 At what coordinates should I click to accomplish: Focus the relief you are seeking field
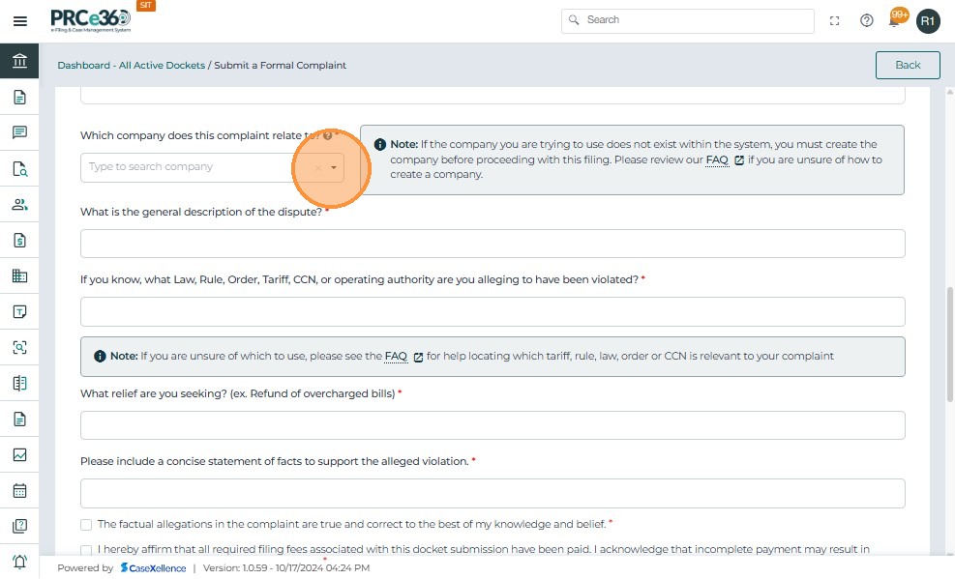point(492,425)
